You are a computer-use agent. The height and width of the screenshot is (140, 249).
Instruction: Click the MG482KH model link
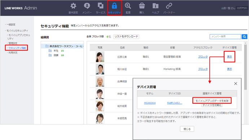click(x=150, y=103)
